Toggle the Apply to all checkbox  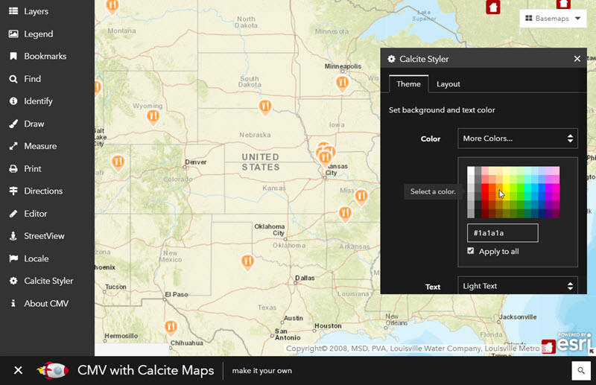[471, 251]
